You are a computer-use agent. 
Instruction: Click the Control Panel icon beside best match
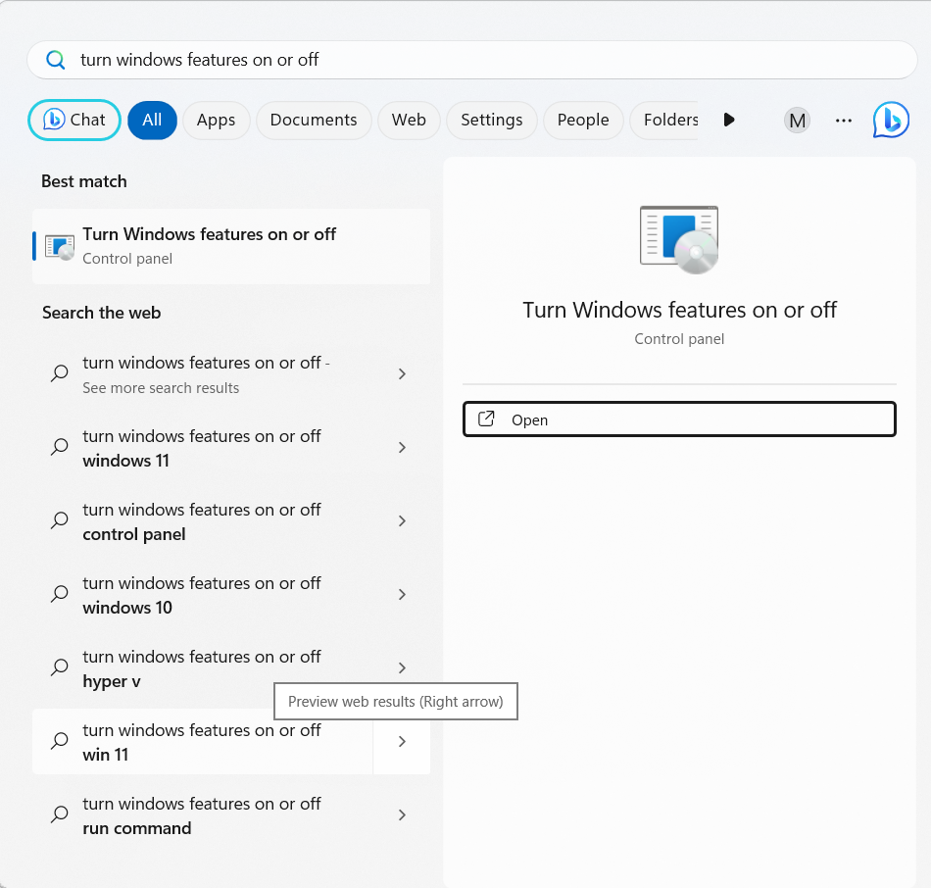tap(60, 246)
